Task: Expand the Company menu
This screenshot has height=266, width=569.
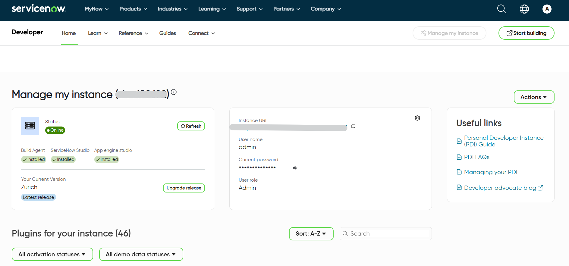Action: [x=326, y=9]
